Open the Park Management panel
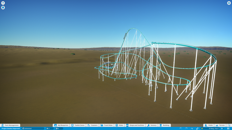 pos(10,125)
